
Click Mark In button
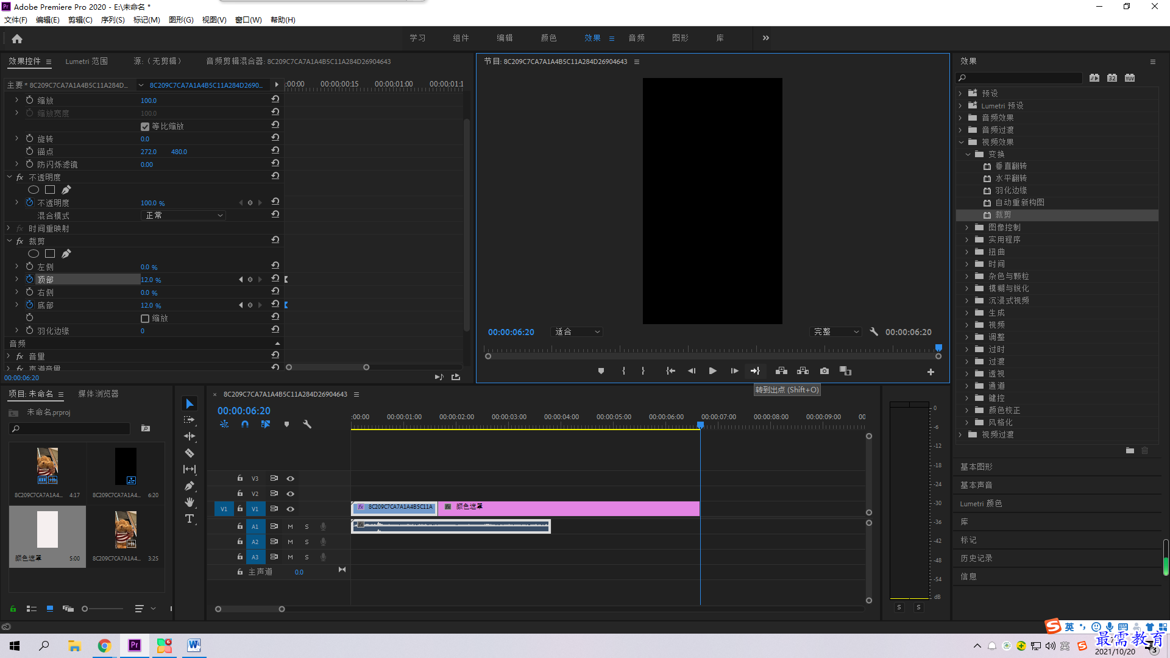tap(623, 371)
